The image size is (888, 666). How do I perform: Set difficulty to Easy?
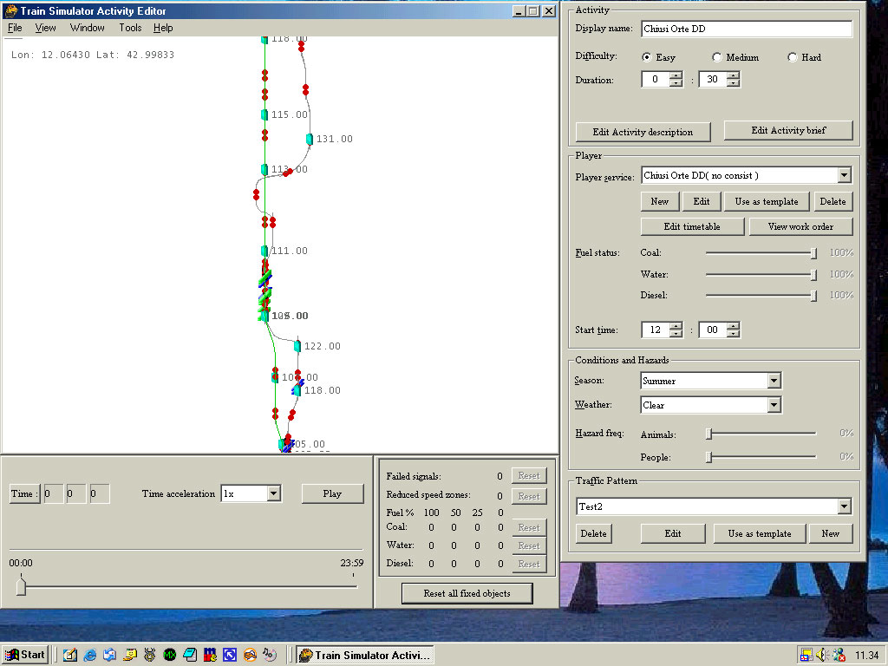pos(646,57)
